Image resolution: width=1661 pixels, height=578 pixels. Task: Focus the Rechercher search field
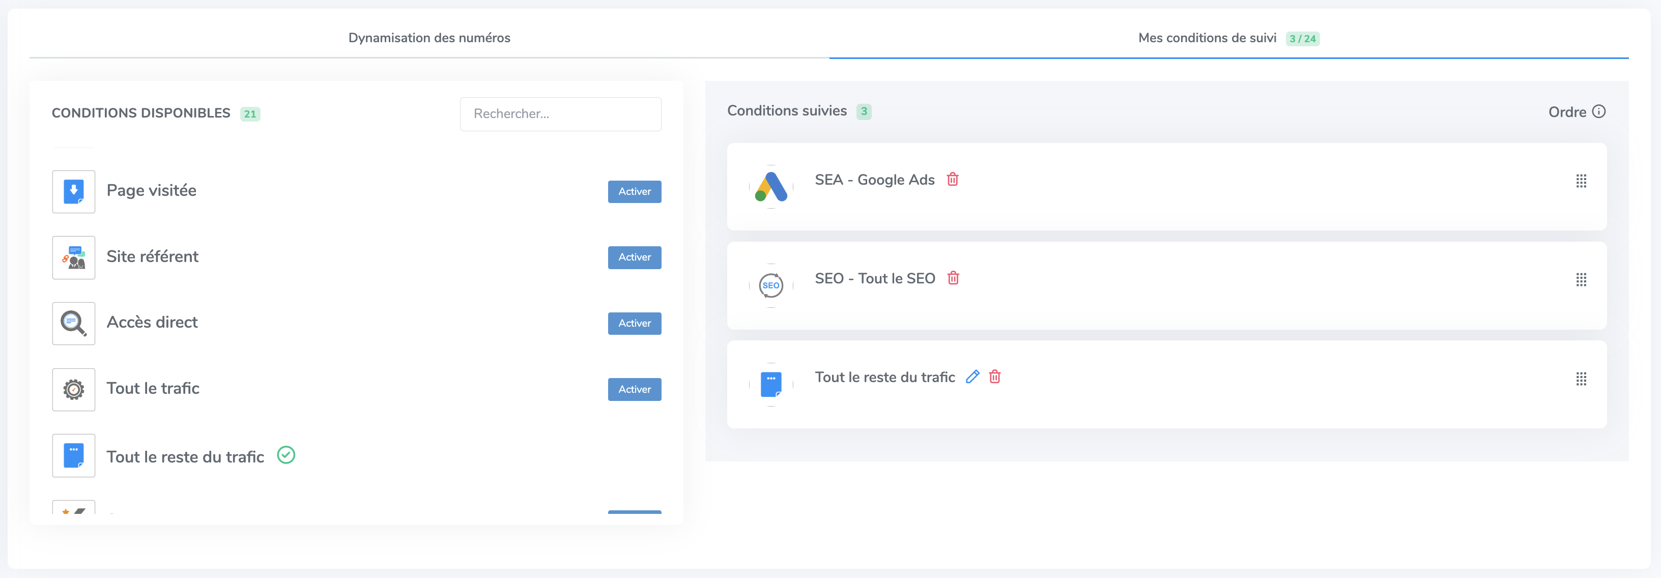(x=560, y=114)
